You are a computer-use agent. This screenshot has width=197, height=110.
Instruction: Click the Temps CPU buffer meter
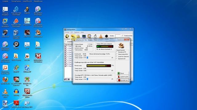pos(105,46)
